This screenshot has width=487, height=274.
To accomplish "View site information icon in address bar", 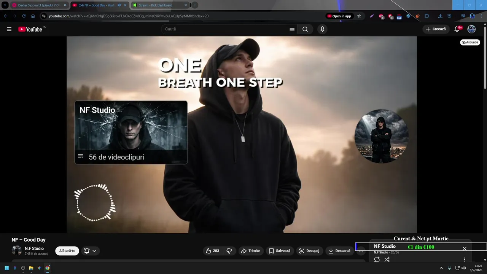I will coord(44,16).
